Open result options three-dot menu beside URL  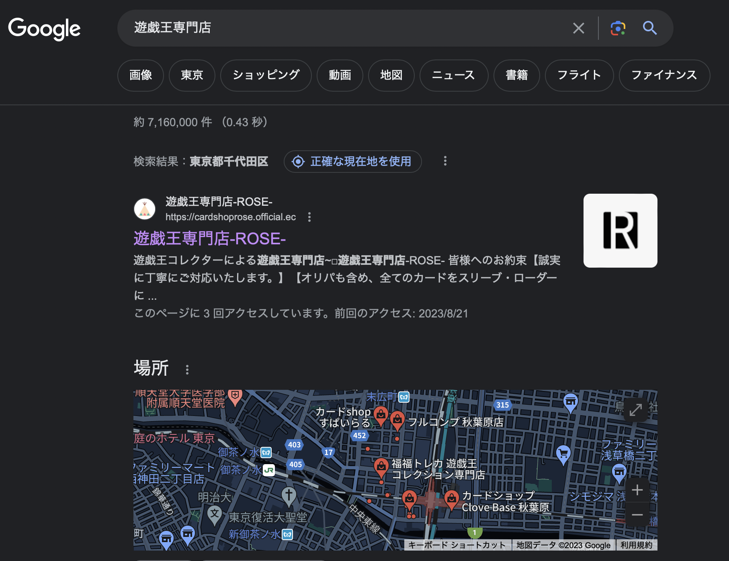click(x=309, y=217)
